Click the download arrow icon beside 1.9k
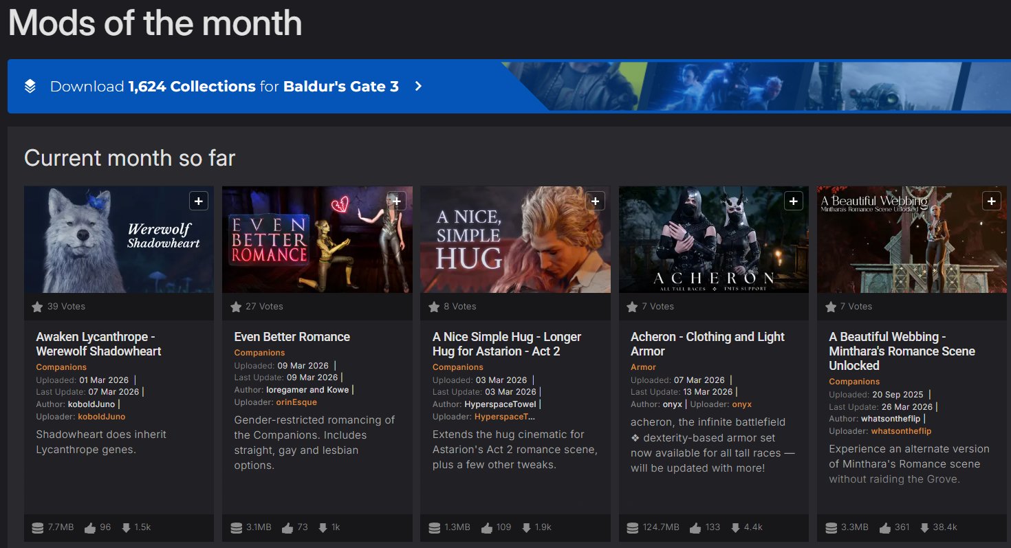This screenshot has height=548, width=1011. point(526,528)
